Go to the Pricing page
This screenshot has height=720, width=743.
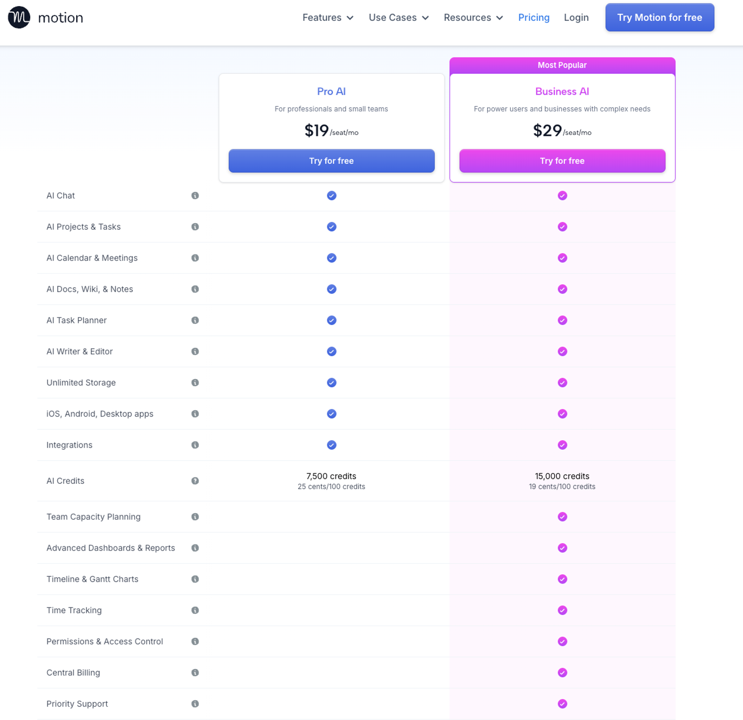point(534,18)
